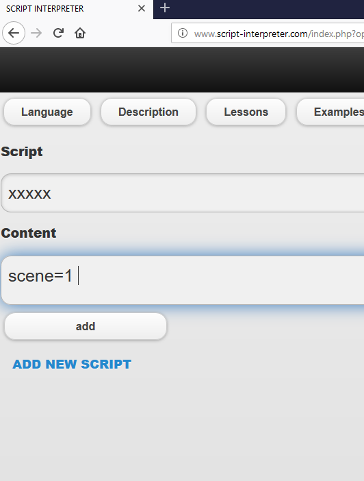Click the add button

(86, 326)
